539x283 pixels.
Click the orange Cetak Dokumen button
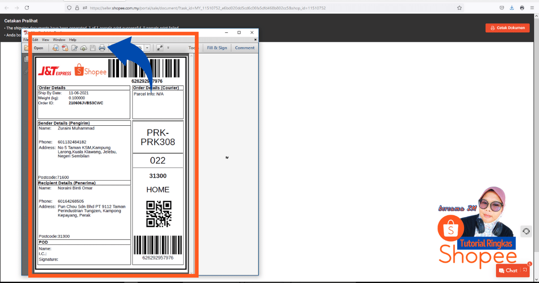tap(508, 28)
